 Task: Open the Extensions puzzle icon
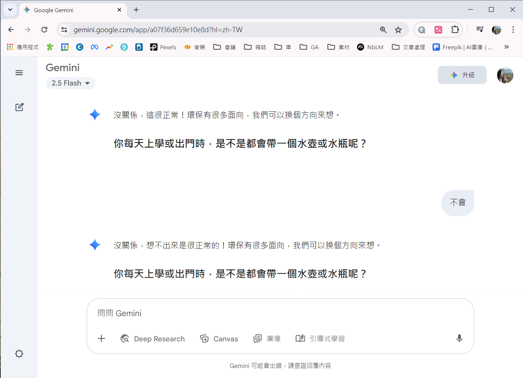click(x=455, y=30)
